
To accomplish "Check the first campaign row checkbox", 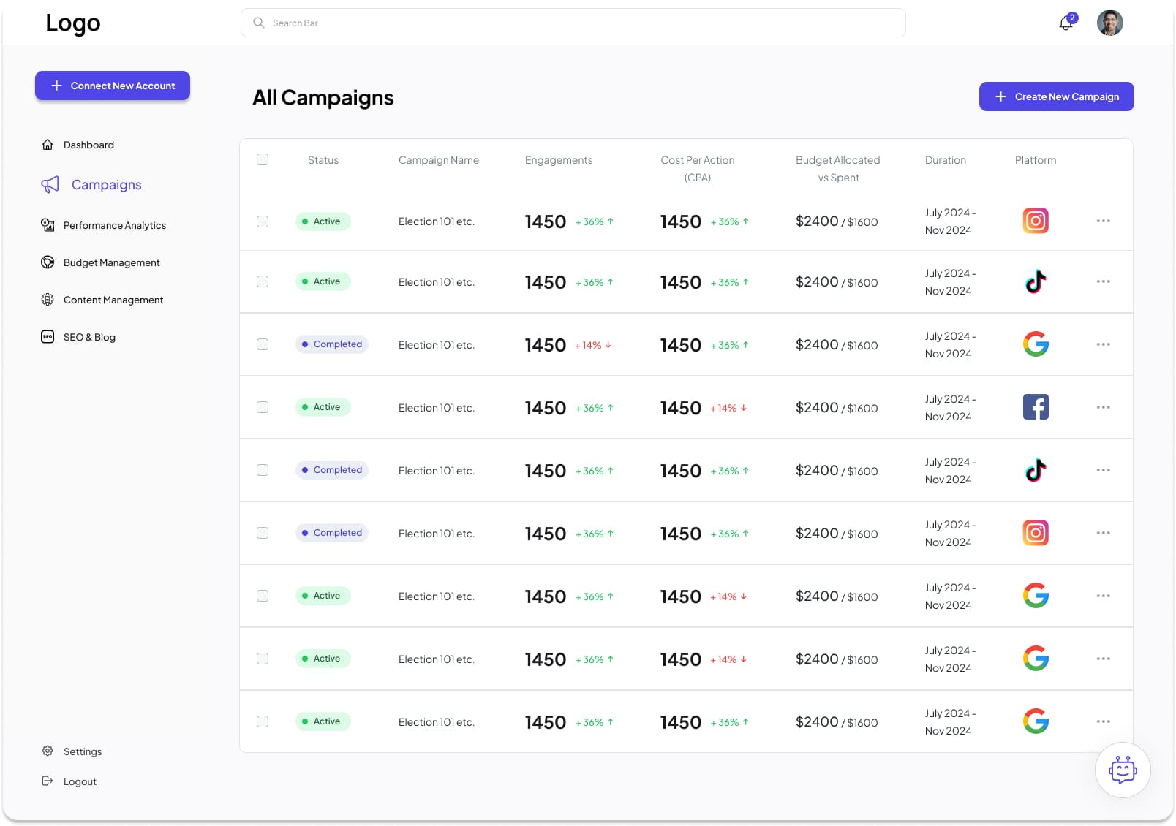I will (x=262, y=221).
